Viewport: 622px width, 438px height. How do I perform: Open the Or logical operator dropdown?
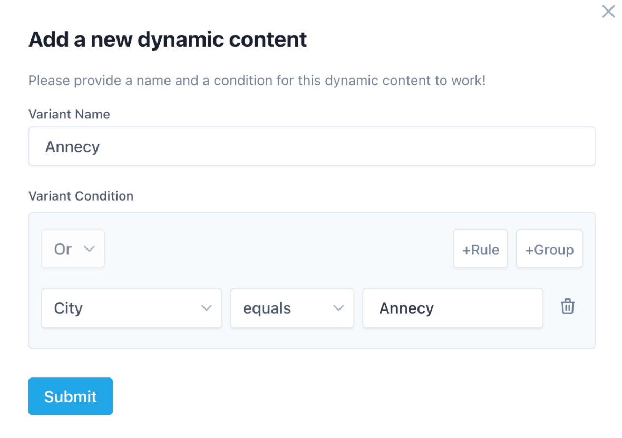pos(73,248)
